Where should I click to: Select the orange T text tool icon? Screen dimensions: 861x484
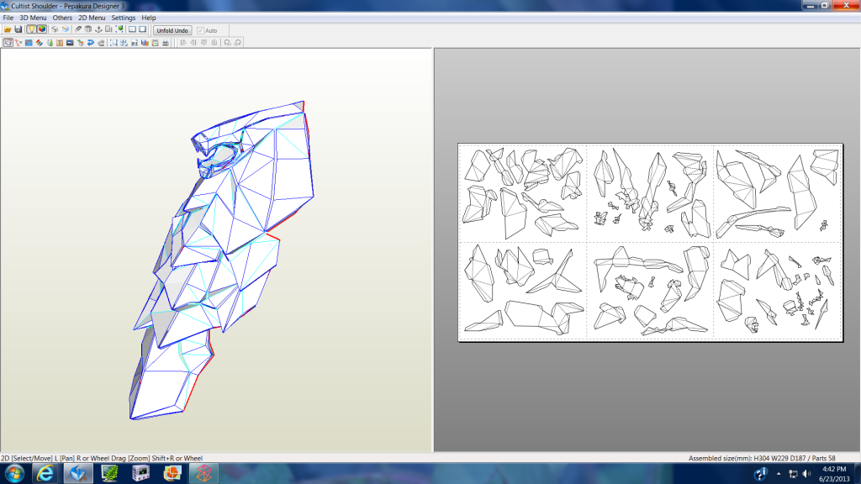coord(60,42)
